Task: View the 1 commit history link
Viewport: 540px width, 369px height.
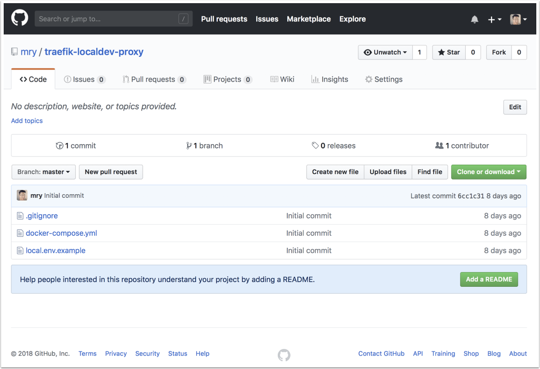Action: [x=76, y=146]
